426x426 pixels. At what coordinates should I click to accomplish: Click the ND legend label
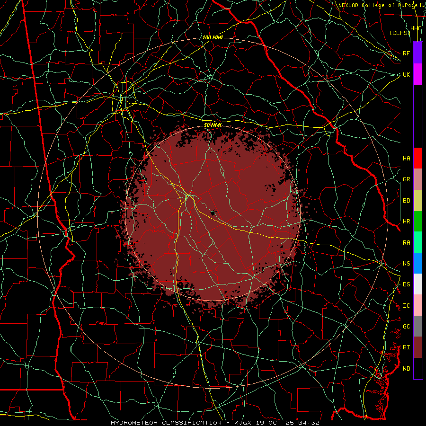406,369
